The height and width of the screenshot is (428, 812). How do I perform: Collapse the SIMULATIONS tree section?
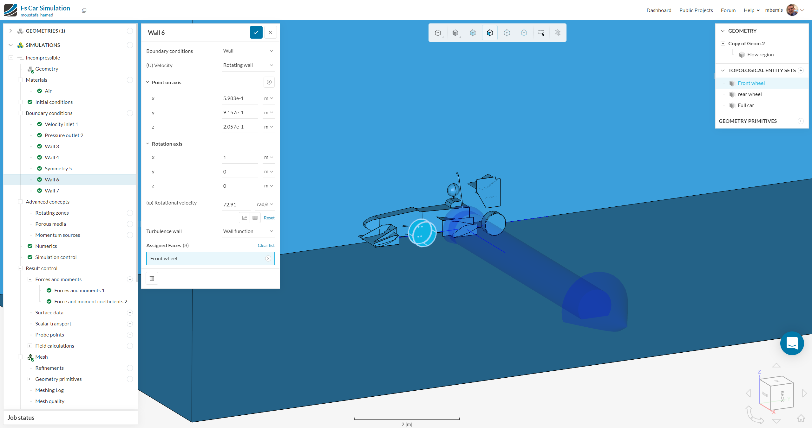[x=10, y=45]
